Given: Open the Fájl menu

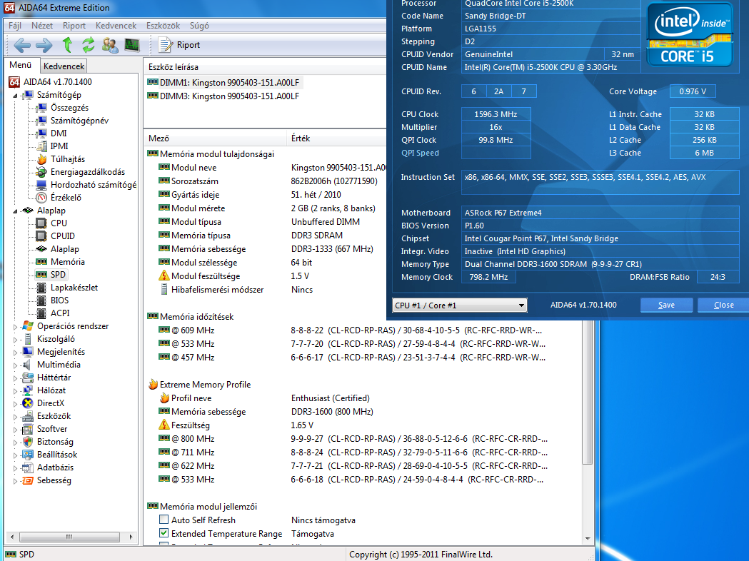Looking at the screenshot, I should 15,26.
